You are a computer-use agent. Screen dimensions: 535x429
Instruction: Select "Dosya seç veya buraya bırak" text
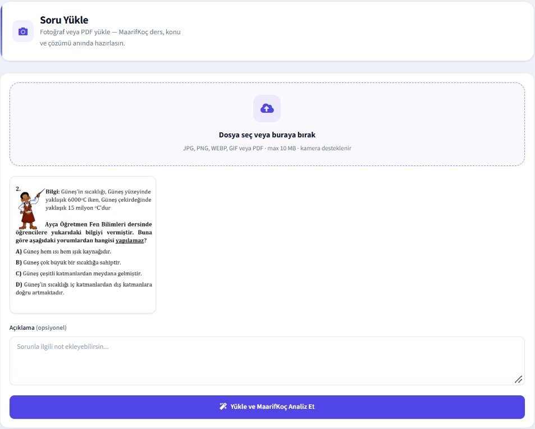click(x=267, y=135)
